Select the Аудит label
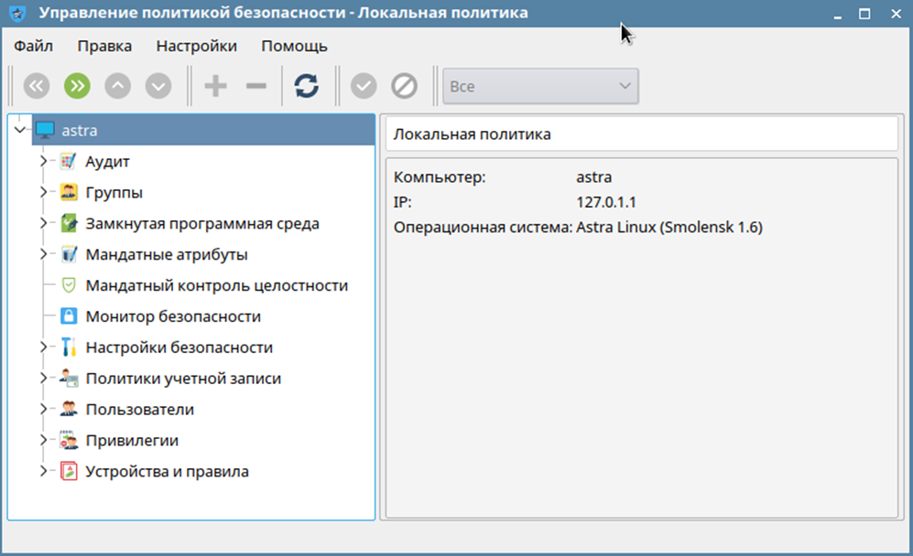 (108, 162)
